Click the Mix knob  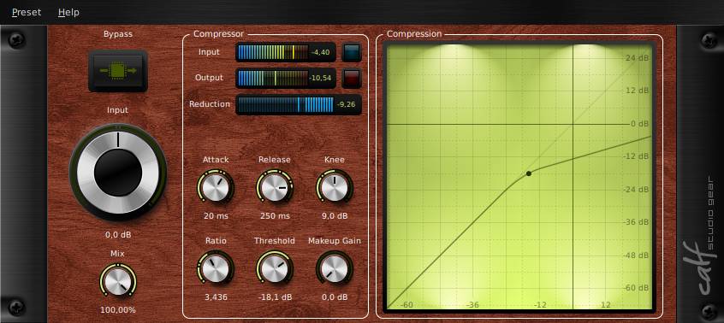(118, 280)
